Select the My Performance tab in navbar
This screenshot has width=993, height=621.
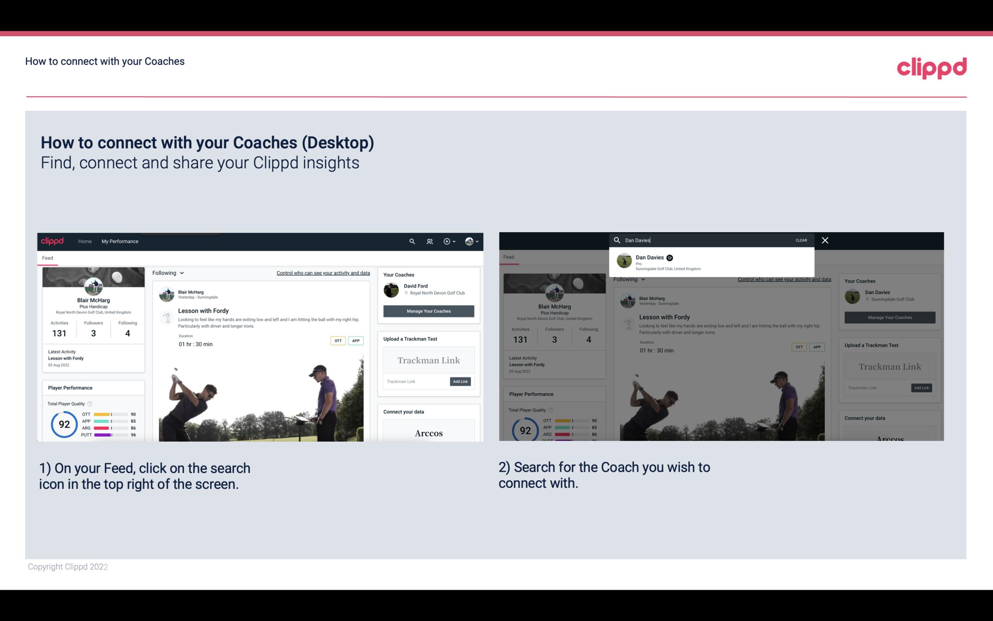coord(120,241)
